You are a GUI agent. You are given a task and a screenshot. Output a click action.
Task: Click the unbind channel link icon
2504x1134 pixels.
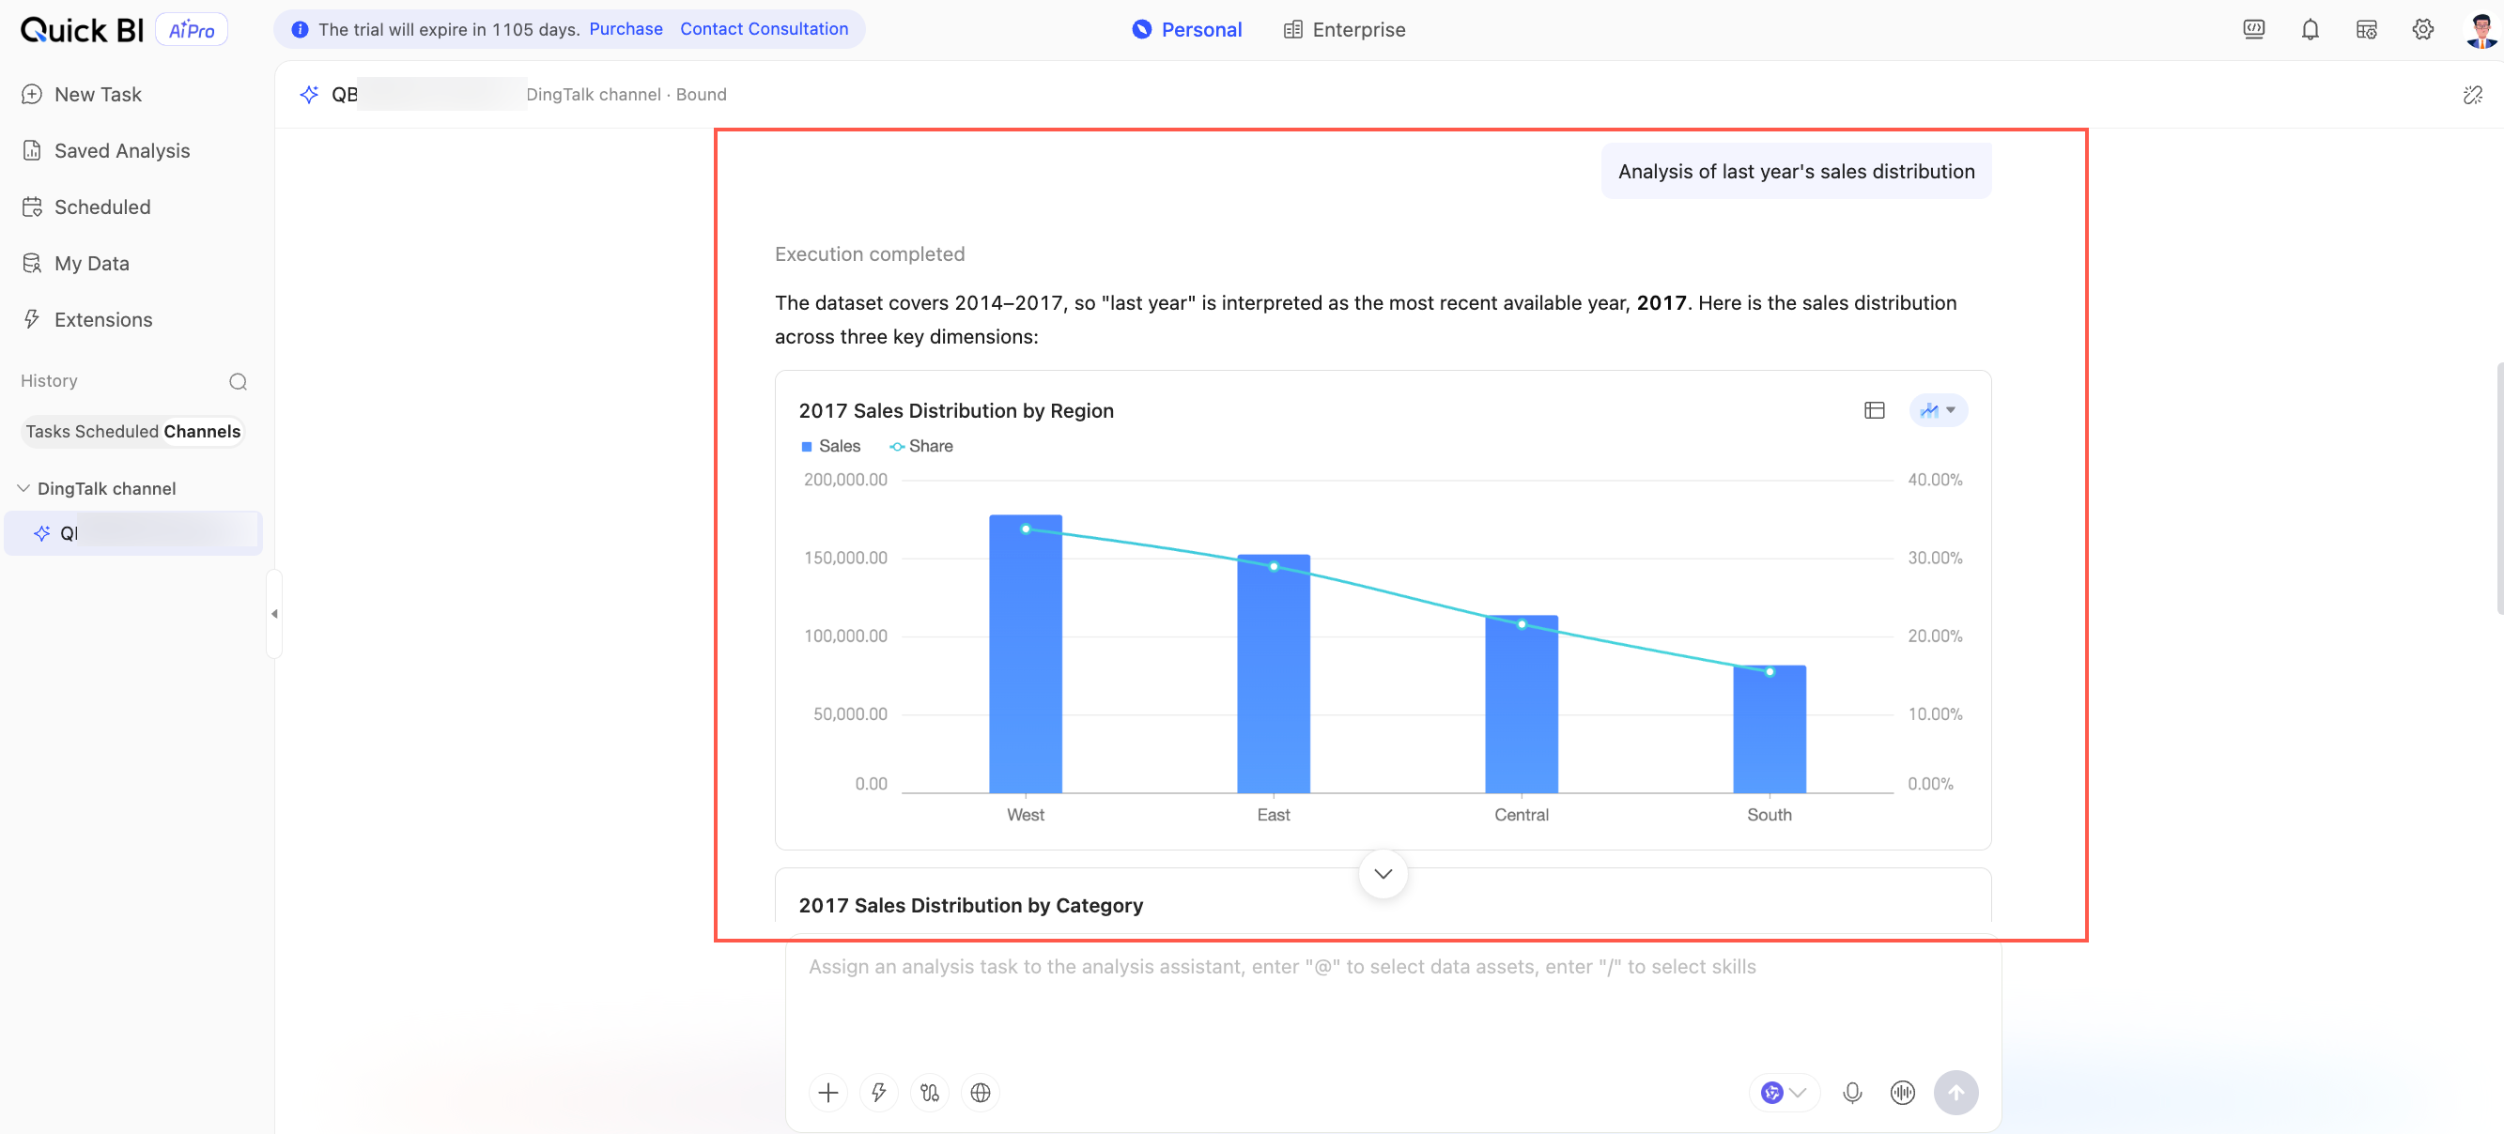2472,94
